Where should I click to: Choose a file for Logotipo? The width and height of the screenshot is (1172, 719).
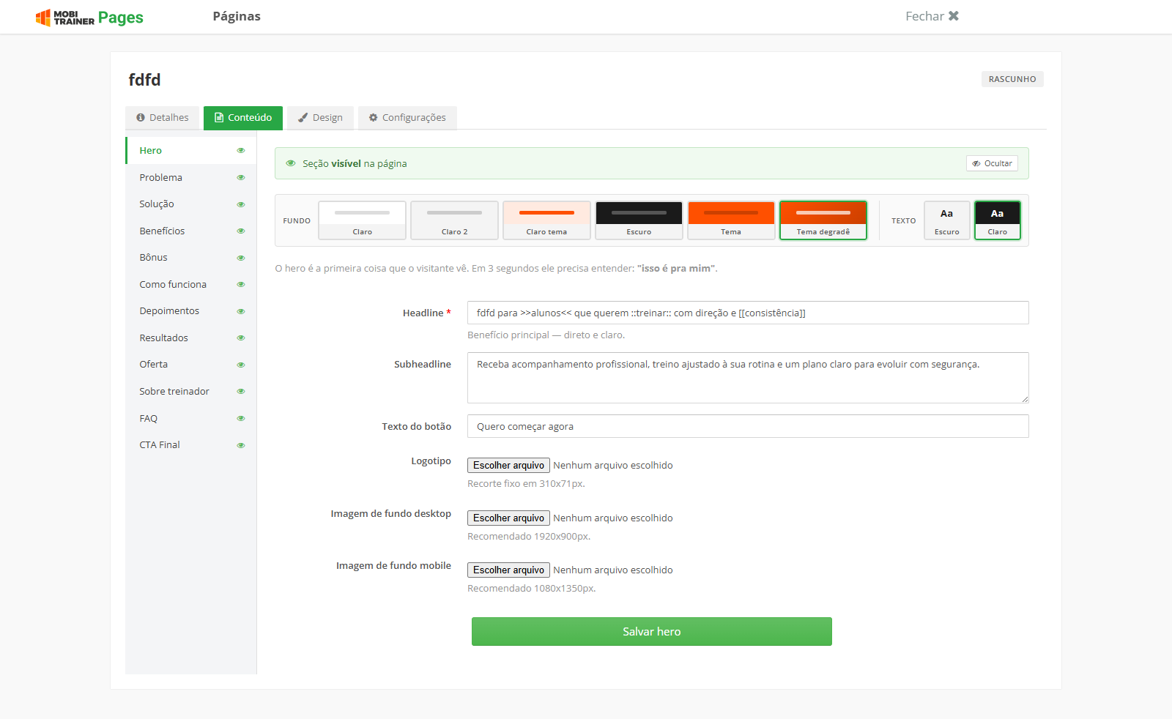coord(509,466)
